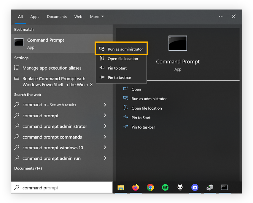Expand the command prompt commands search suggestion
Screen dimensions: 253x203
pos(105,137)
